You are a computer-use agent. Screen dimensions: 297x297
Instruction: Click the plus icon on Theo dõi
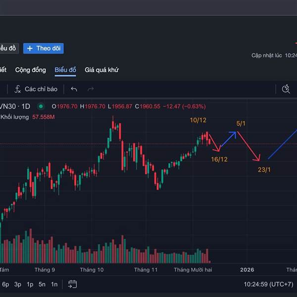30,49
